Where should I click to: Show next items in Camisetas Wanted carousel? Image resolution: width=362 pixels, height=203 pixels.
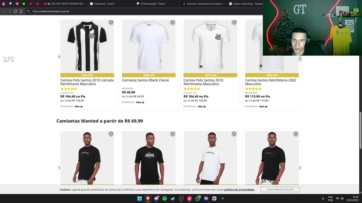coord(300,168)
